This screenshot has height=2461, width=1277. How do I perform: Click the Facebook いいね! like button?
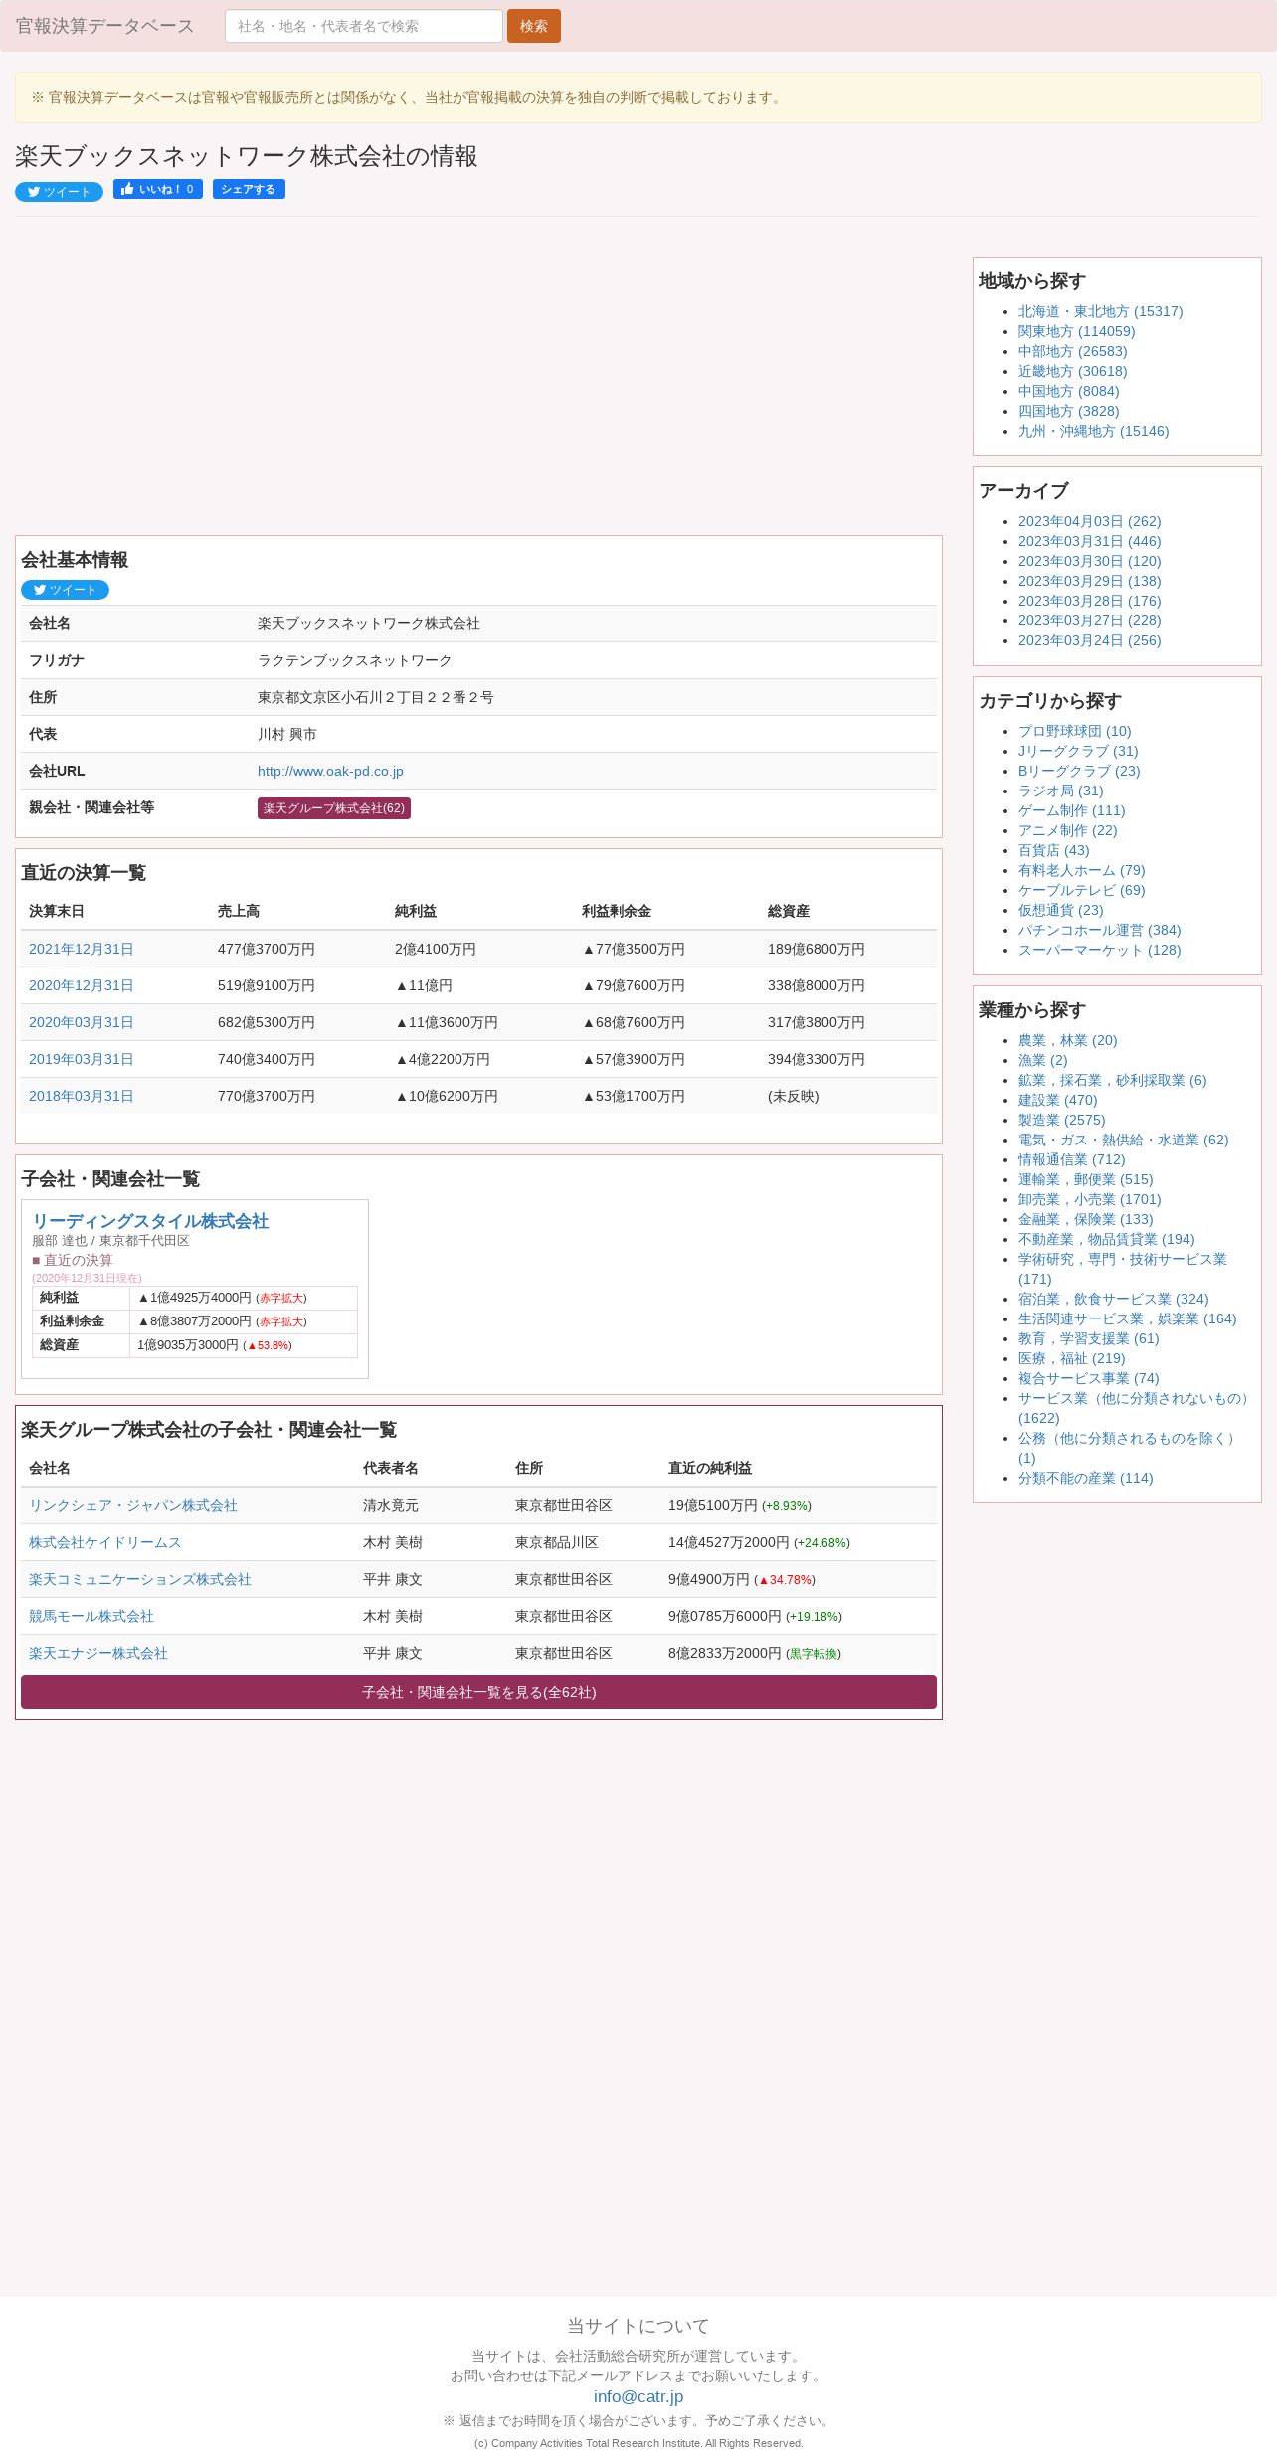[158, 189]
